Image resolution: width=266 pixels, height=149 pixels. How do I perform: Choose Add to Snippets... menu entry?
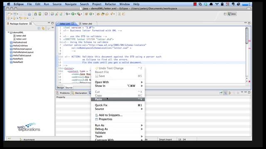coord(118,115)
